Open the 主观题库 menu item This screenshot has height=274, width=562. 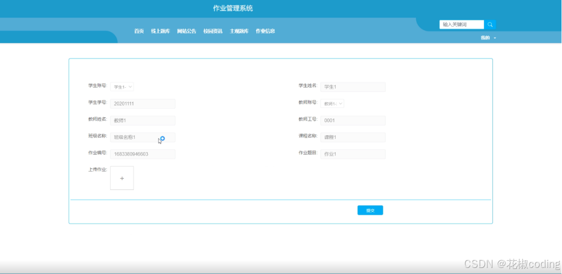tap(239, 31)
